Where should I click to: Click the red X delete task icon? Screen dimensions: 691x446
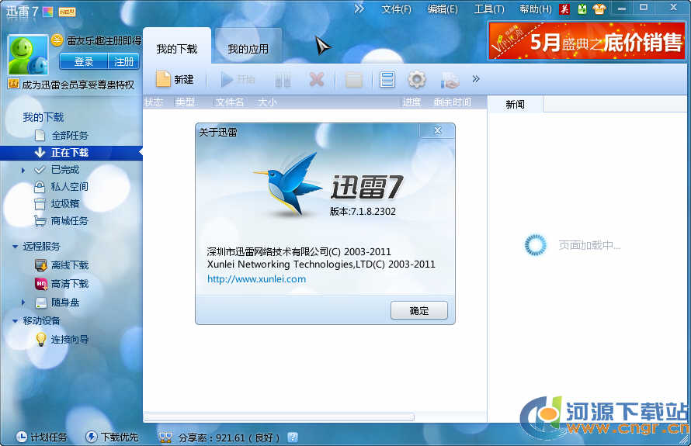[x=317, y=80]
